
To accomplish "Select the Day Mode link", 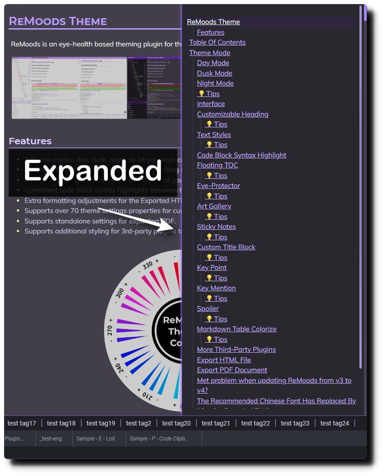I will click(x=213, y=63).
